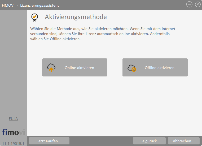This screenshot has height=146, width=202.
Task: Click the orange upload cloud icon
Action: (51, 68)
